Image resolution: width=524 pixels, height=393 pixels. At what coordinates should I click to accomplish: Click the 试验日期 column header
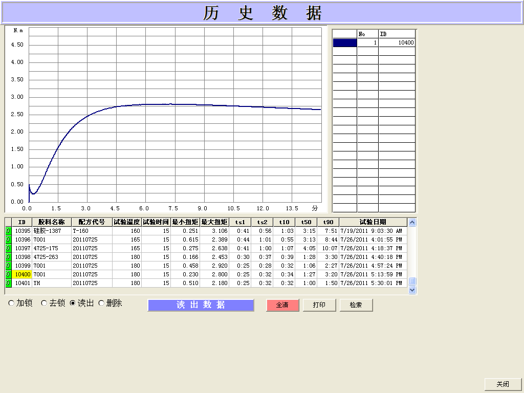tap(373, 222)
